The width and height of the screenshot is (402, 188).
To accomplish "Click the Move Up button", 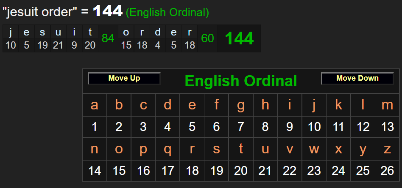I will [124, 79].
